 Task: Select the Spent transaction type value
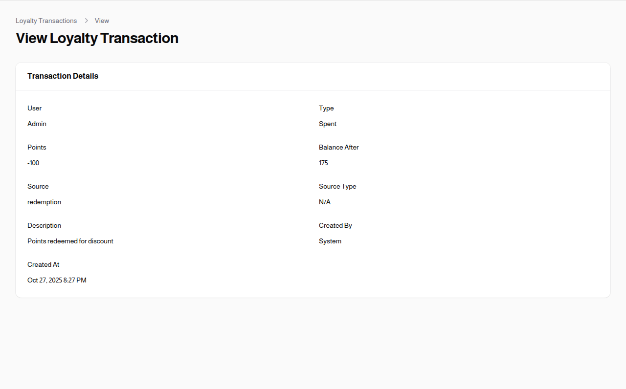[328, 124]
